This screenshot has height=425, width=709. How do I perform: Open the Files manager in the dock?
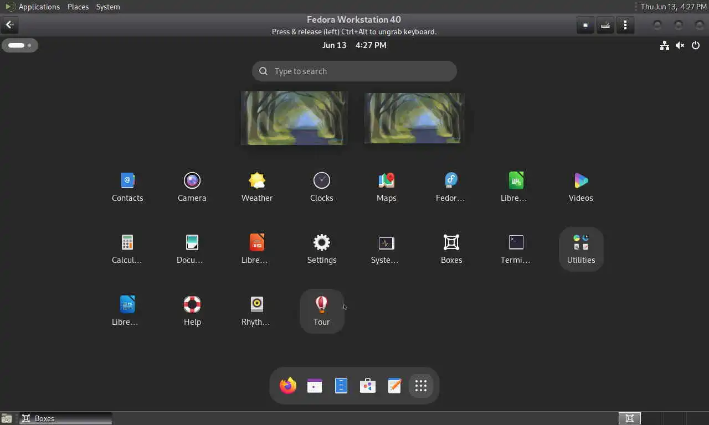click(341, 386)
